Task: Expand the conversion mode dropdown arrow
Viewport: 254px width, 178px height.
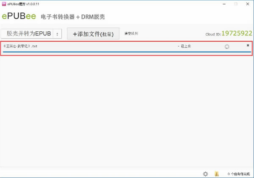Action: pos(58,34)
